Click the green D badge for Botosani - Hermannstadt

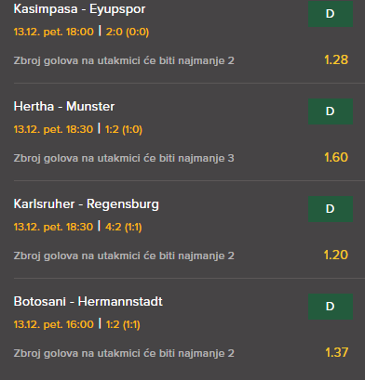coord(331,307)
